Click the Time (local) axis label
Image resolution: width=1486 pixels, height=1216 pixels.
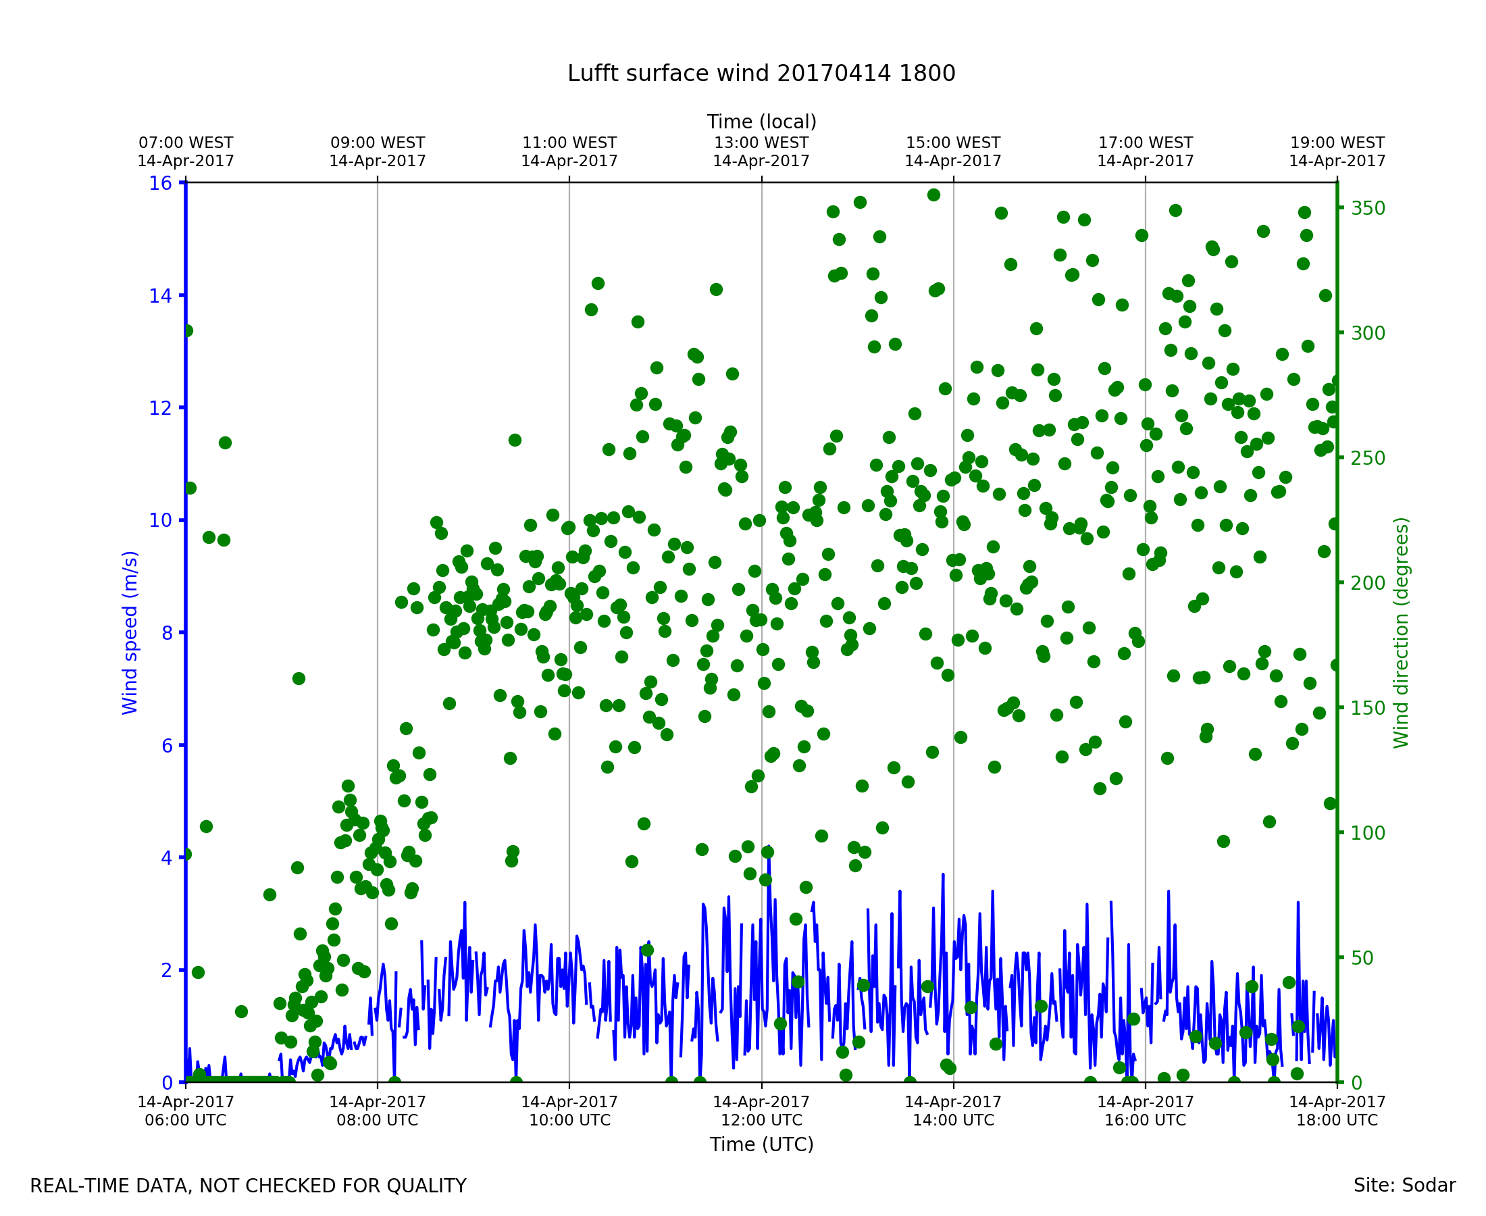click(x=761, y=122)
